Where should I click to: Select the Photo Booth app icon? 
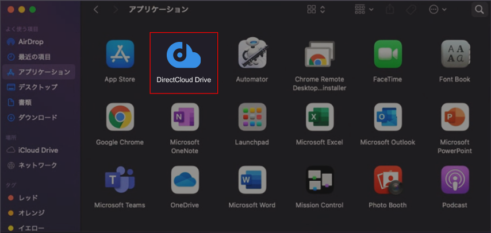coord(388,180)
